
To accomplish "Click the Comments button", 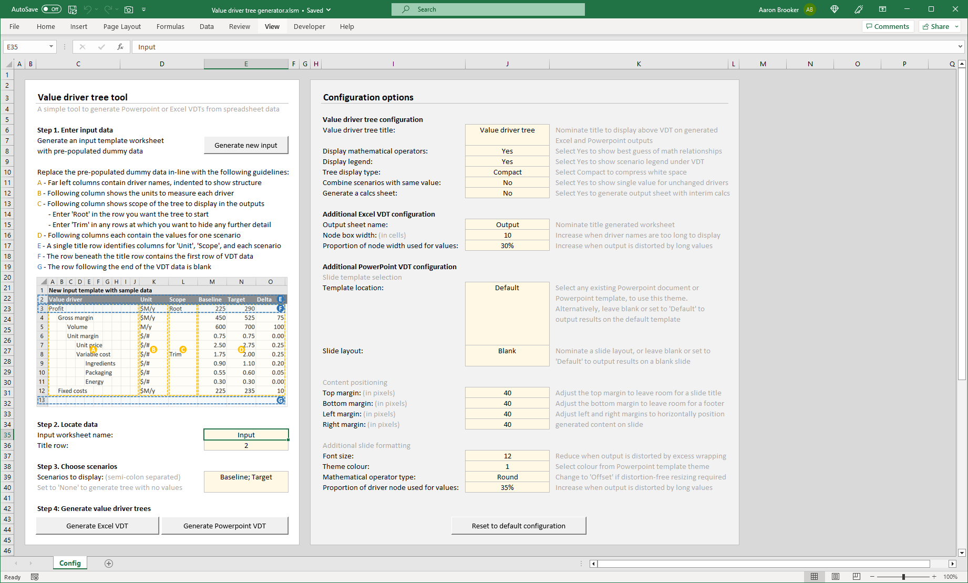I will (x=888, y=26).
